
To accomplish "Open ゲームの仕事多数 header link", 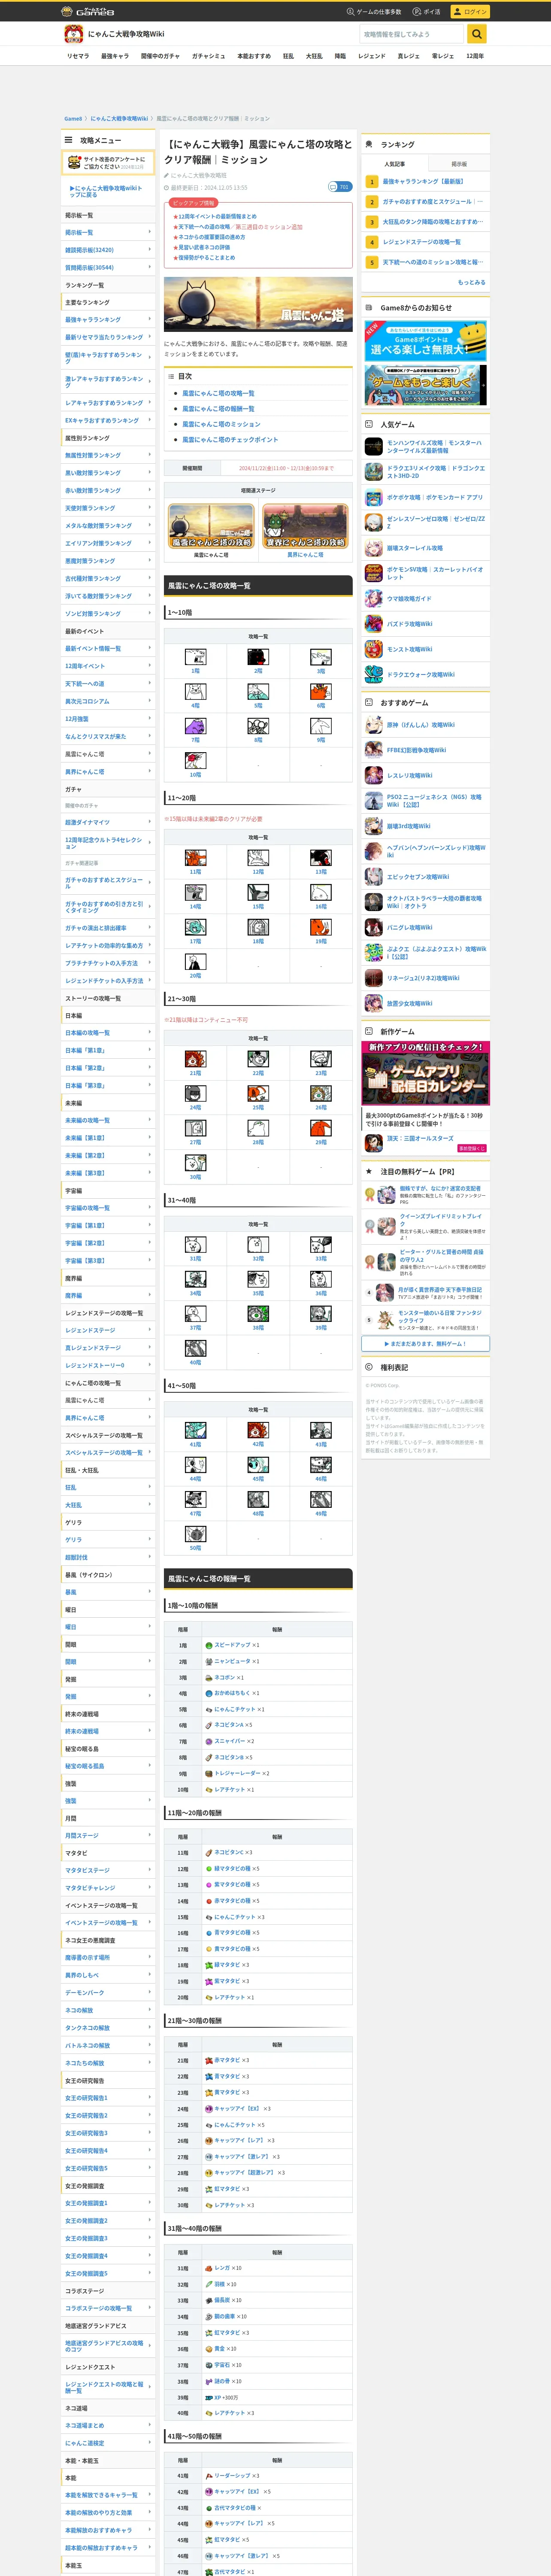I will click(x=374, y=11).
